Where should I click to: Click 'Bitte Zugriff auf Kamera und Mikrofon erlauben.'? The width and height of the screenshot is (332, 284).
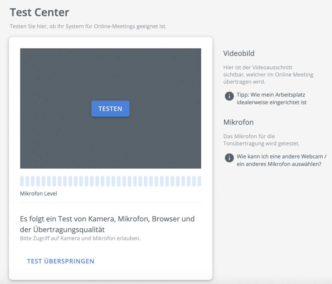pyautogui.click(x=80, y=238)
